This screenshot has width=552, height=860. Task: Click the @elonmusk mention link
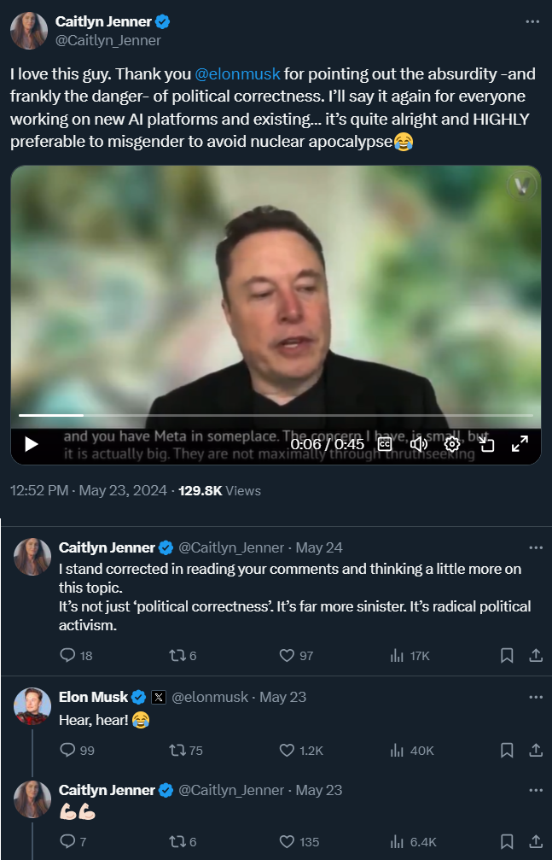[244, 73]
